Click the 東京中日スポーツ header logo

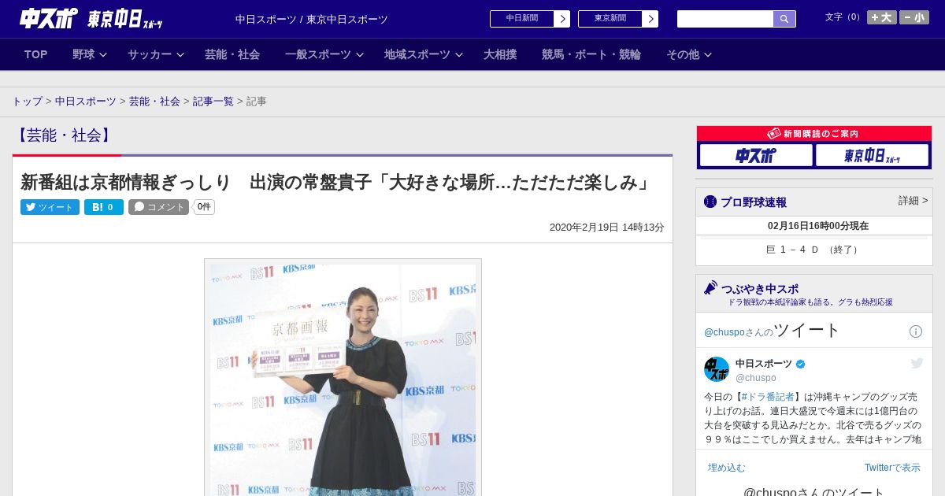click(124, 19)
